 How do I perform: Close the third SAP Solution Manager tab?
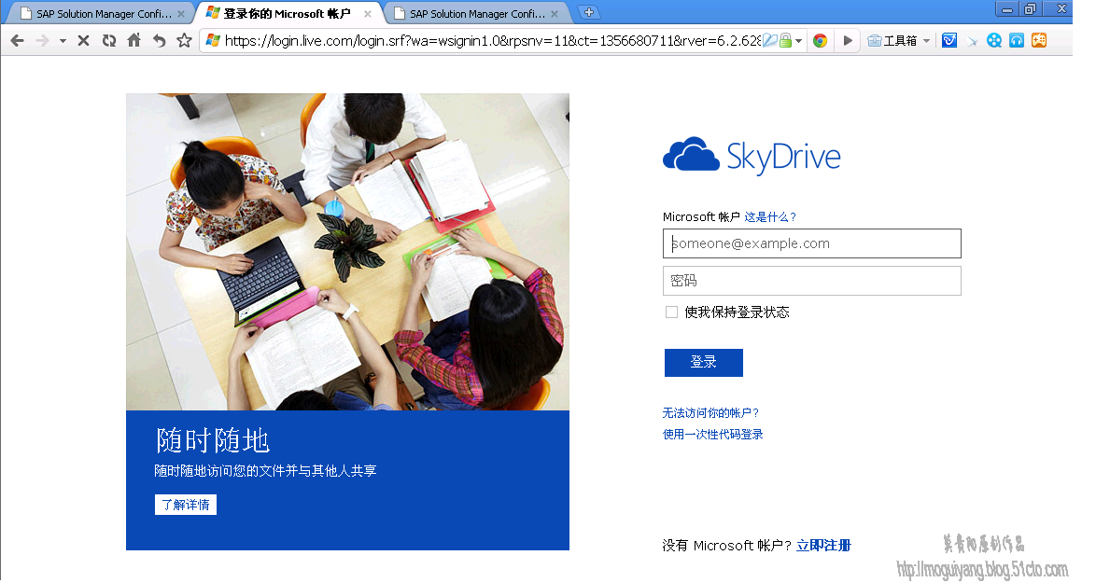point(555,14)
